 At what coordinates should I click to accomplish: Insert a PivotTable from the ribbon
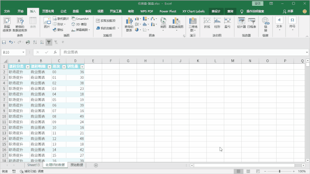tap(7, 24)
